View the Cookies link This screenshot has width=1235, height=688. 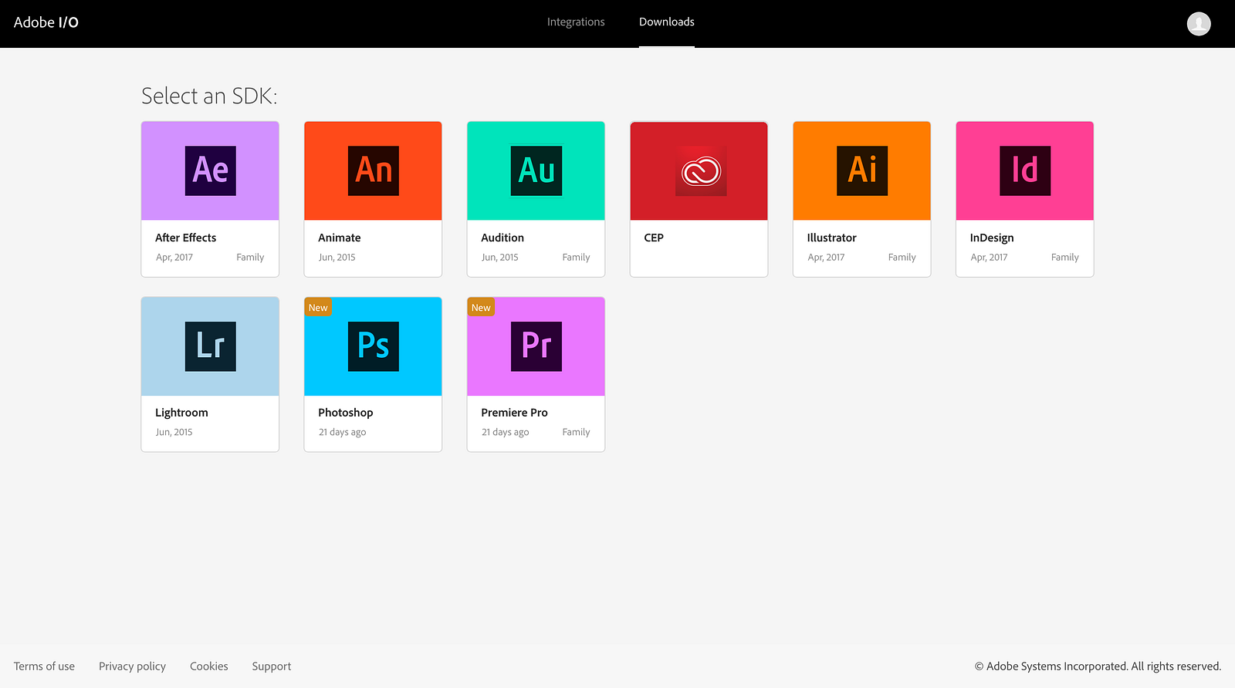(209, 666)
